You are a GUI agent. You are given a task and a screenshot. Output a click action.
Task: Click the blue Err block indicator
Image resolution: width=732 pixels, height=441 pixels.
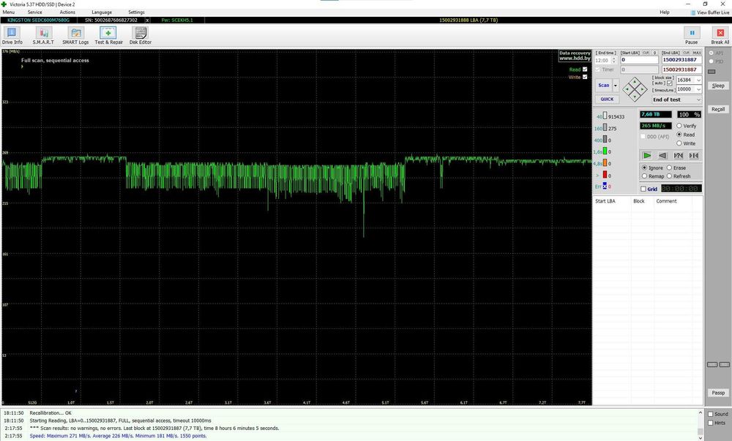pyautogui.click(x=605, y=186)
